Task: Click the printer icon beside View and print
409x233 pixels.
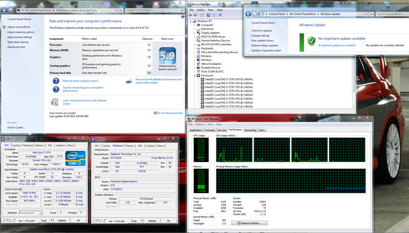Action: click(x=129, y=81)
